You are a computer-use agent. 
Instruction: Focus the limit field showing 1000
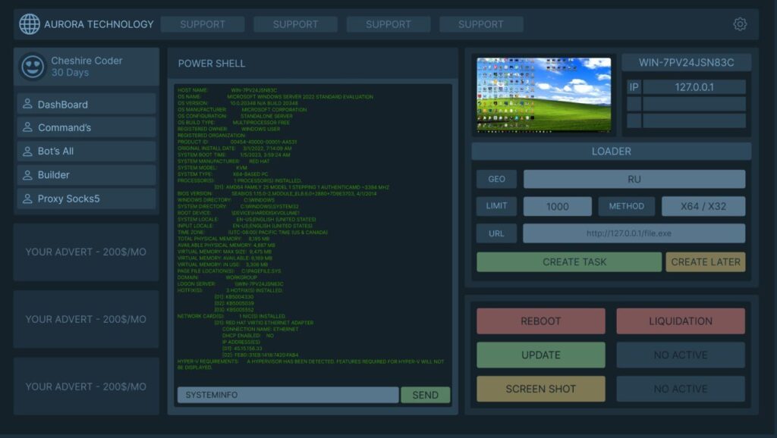coord(558,206)
